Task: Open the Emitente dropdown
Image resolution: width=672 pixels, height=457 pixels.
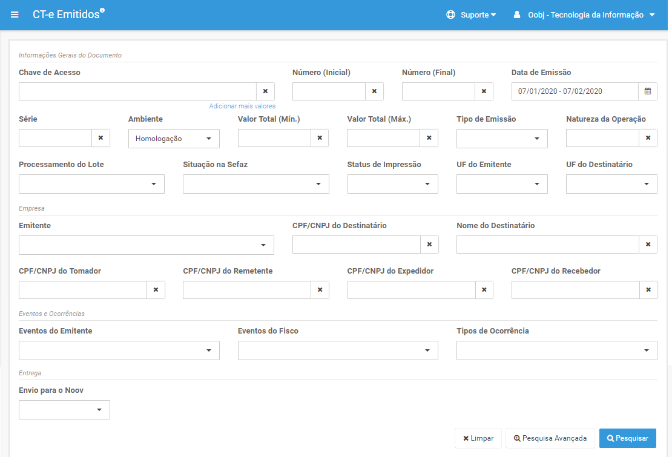Action: pos(146,245)
